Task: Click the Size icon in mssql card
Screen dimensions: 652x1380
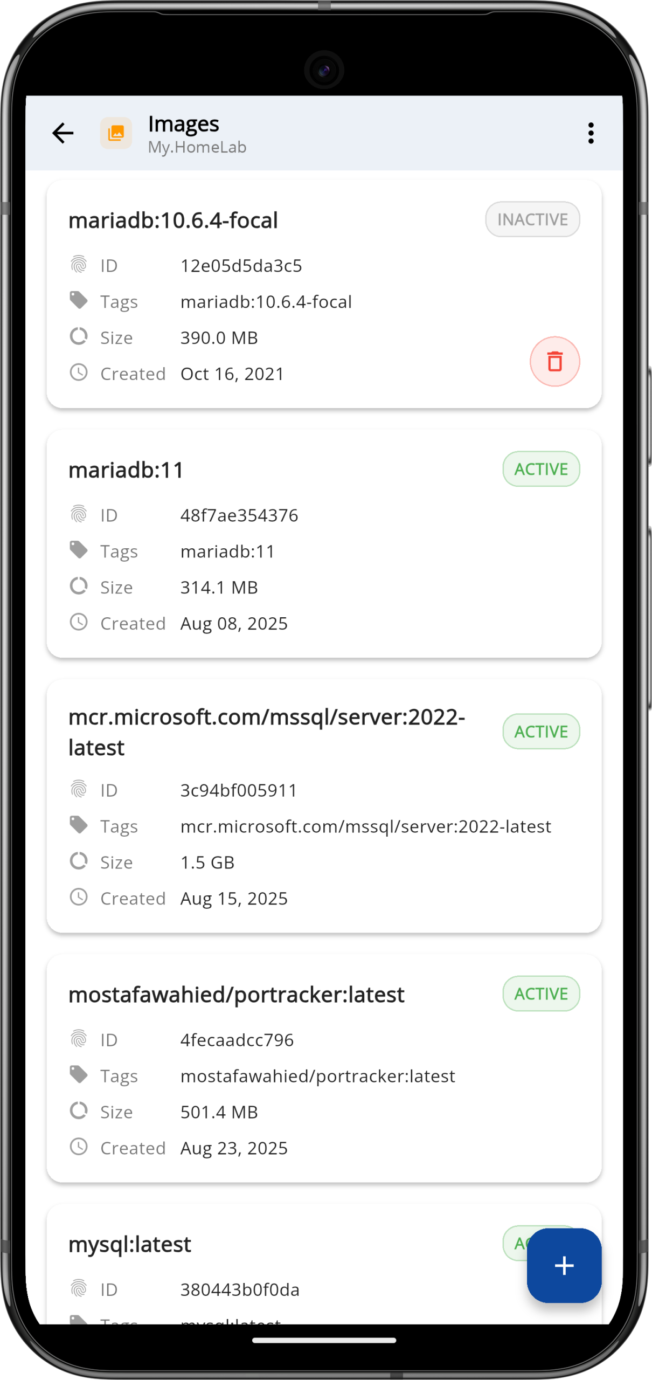Action: pyautogui.click(x=79, y=861)
